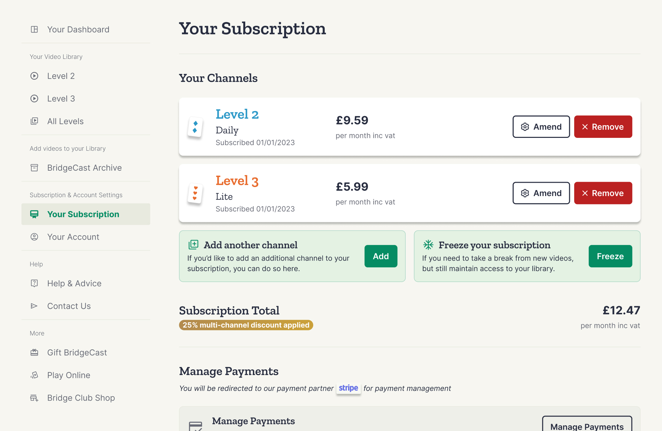Click the Level 3 play icon in sidebar
The image size is (662, 431).
pos(35,98)
